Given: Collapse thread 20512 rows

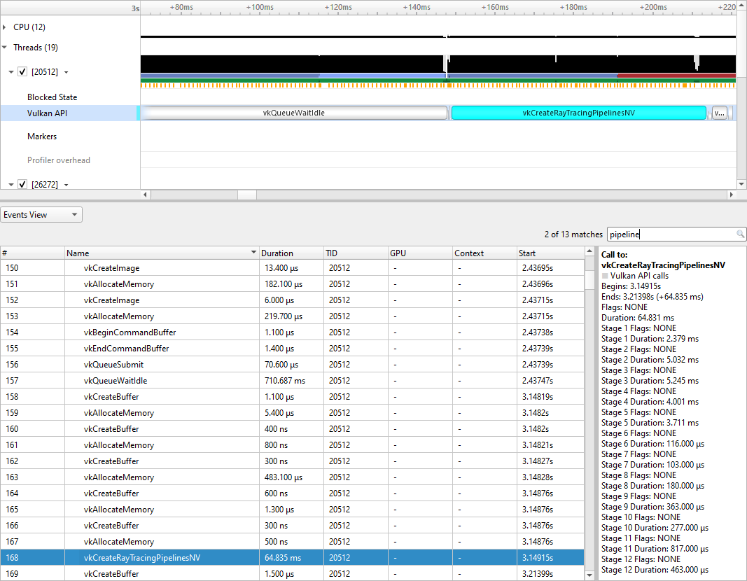Looking at the screenshot, I should point(11,72).
